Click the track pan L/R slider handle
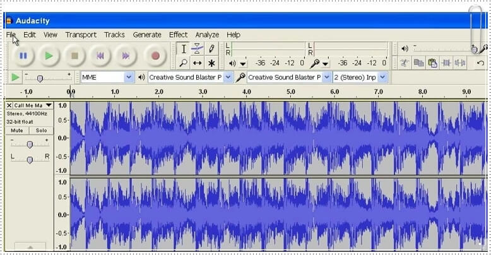 click(x=30, y=160)
